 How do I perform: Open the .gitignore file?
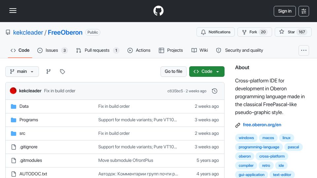point(28,147)
